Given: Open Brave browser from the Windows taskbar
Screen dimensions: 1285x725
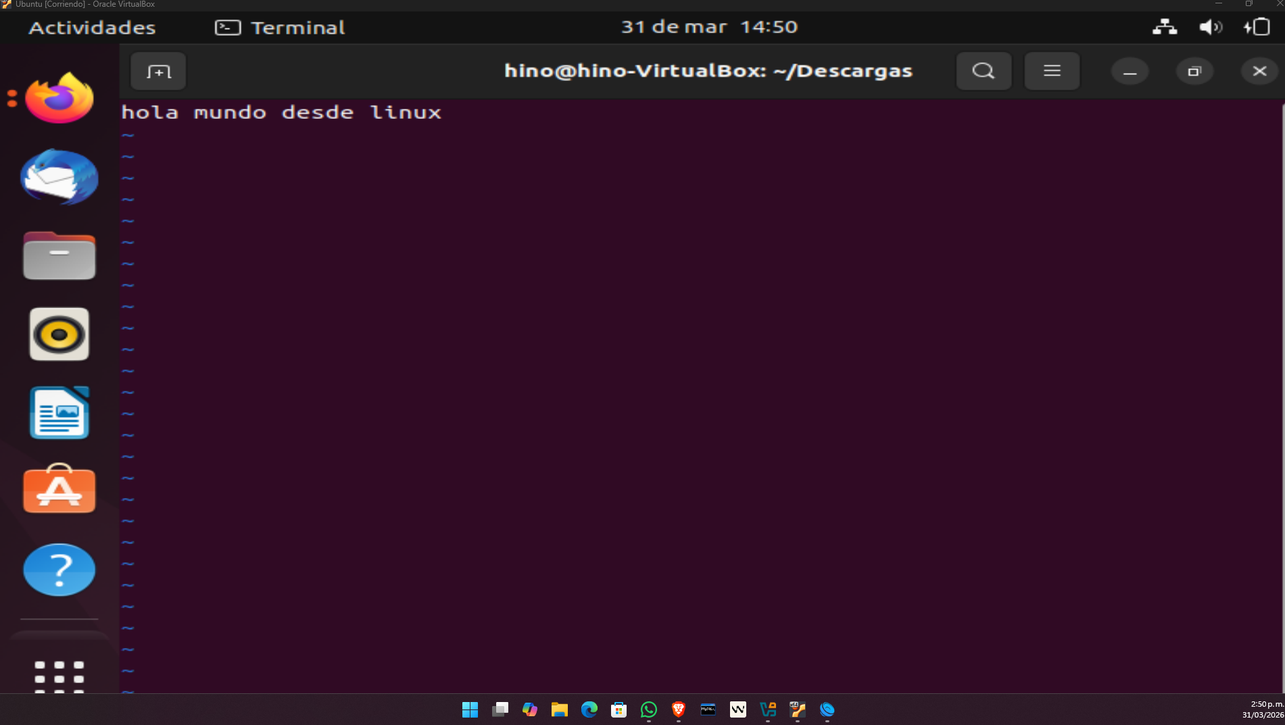Looking at the screenshot, I should coord(679,709).
